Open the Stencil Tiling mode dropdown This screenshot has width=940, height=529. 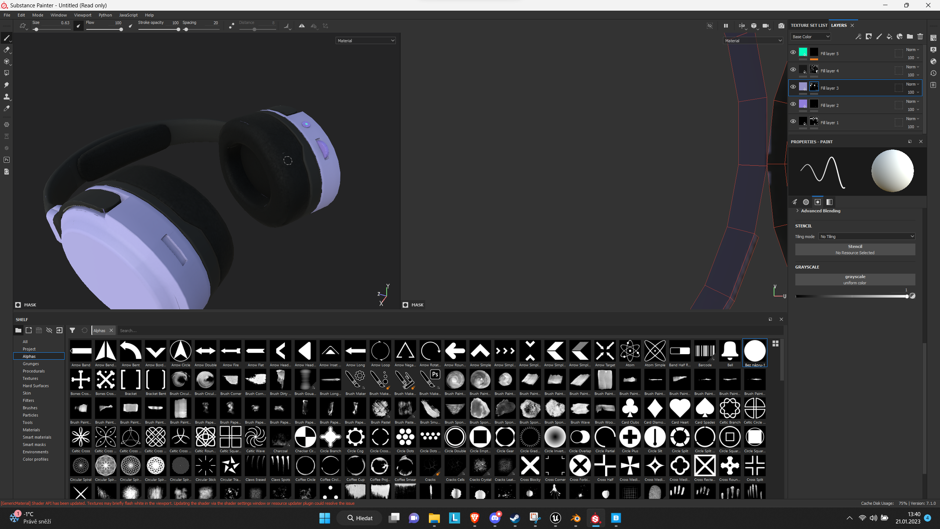pos(867,237)
